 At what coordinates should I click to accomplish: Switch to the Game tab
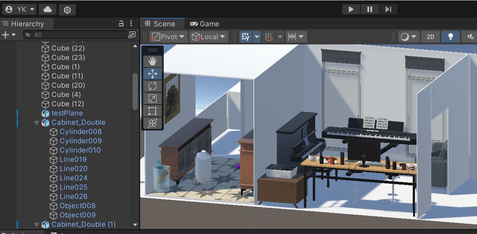(204, 24)
